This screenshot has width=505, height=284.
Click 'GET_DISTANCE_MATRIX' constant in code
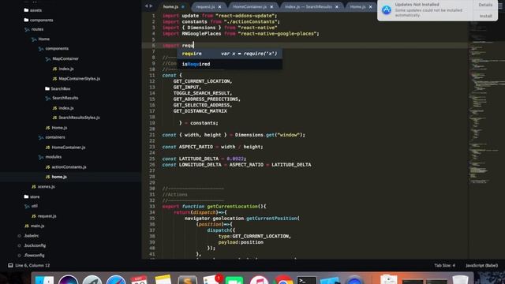coord(200,111)
